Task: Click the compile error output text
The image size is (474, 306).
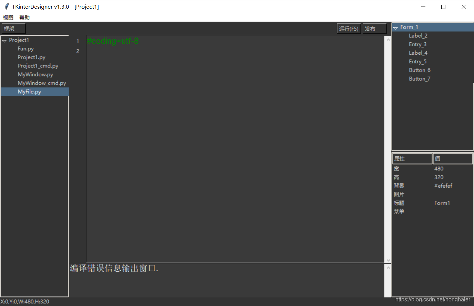Action: tap(114, 268)
